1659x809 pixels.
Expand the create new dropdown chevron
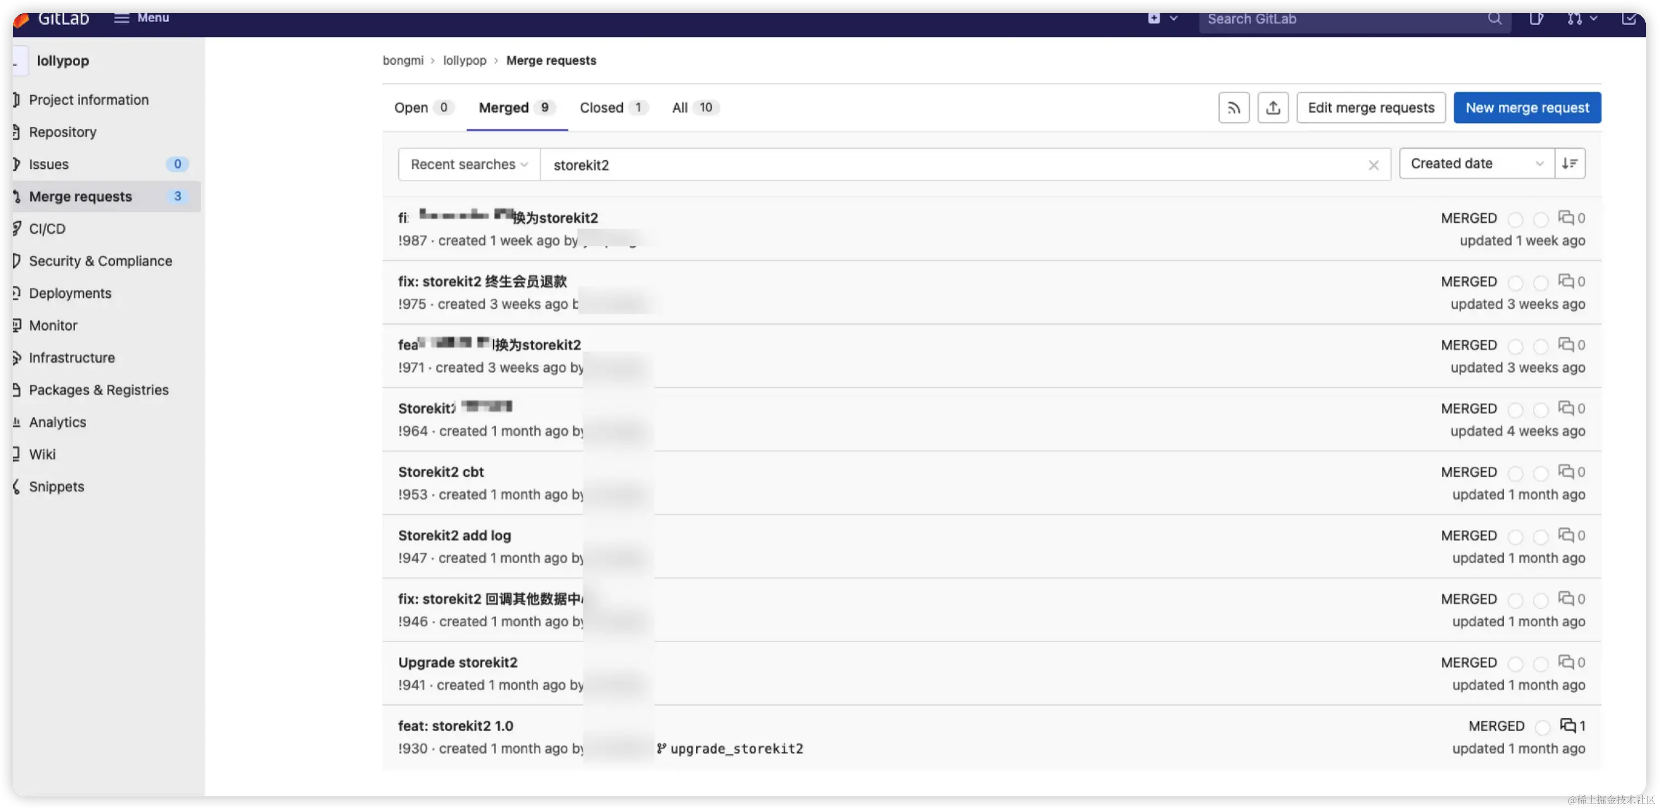click(1173, 18)
